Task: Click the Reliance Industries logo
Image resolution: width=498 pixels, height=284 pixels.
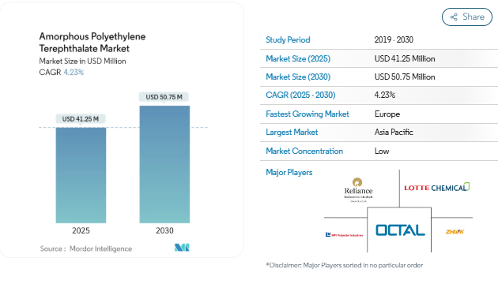Action: coord(358,190)
